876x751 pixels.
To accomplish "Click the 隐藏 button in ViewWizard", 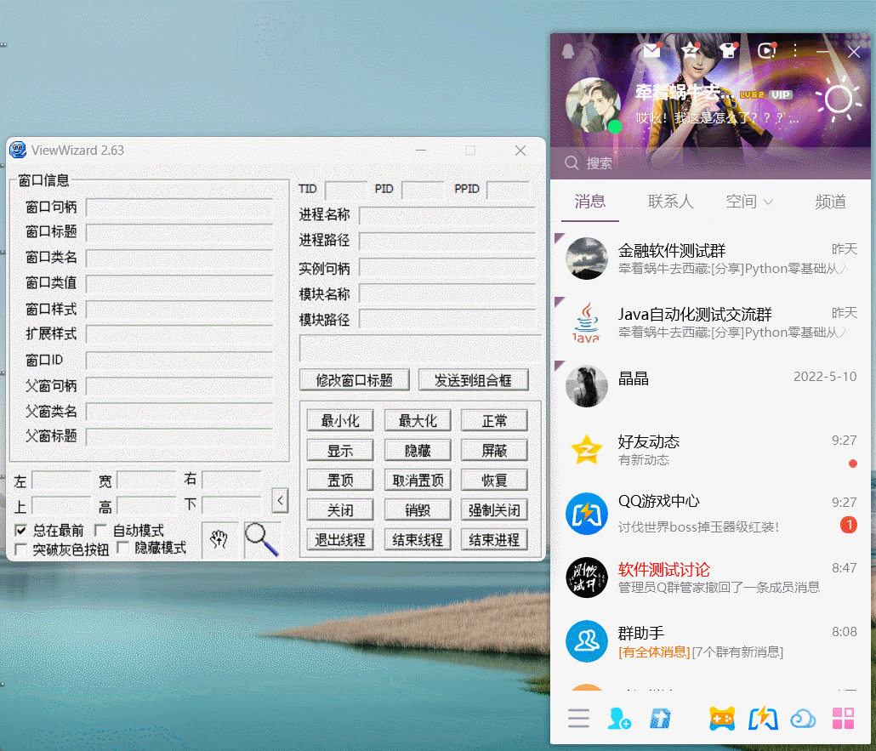I will pos(418,451).
